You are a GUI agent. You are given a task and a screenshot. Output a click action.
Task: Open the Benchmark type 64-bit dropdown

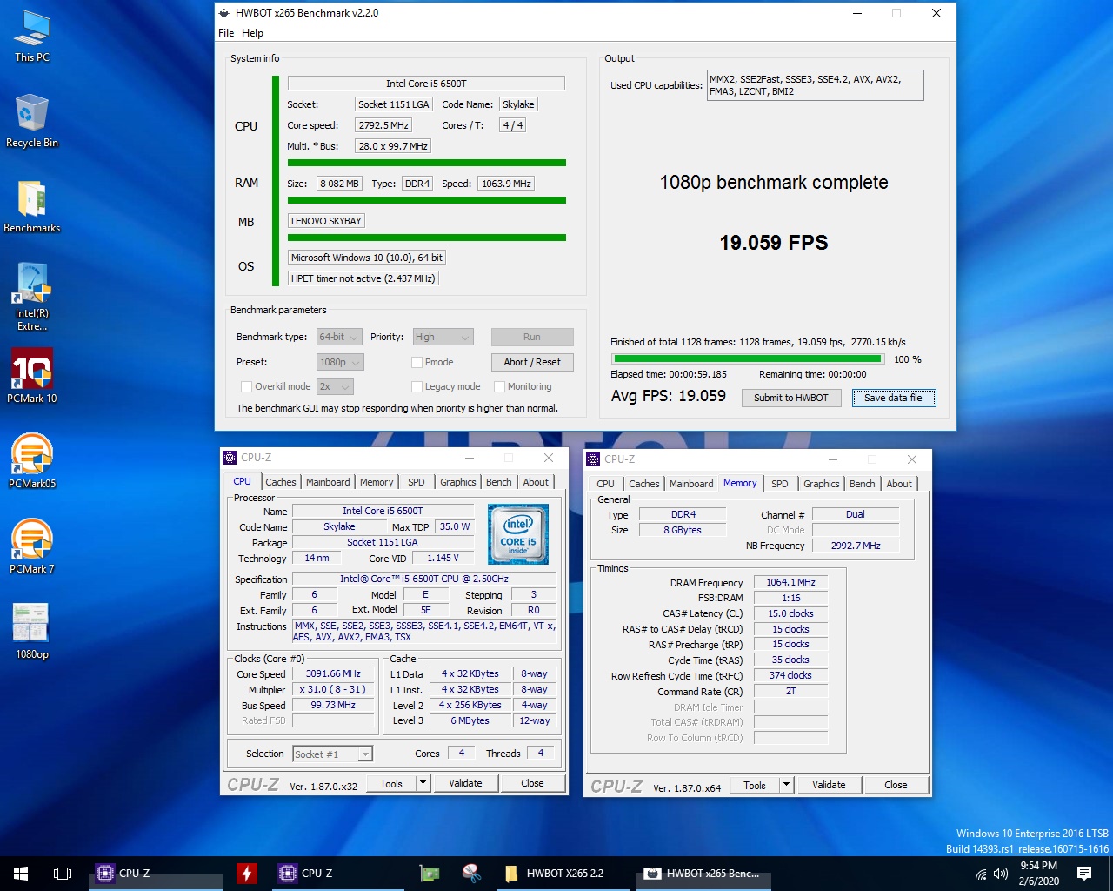pyautogui.click(x=338, y=338)
